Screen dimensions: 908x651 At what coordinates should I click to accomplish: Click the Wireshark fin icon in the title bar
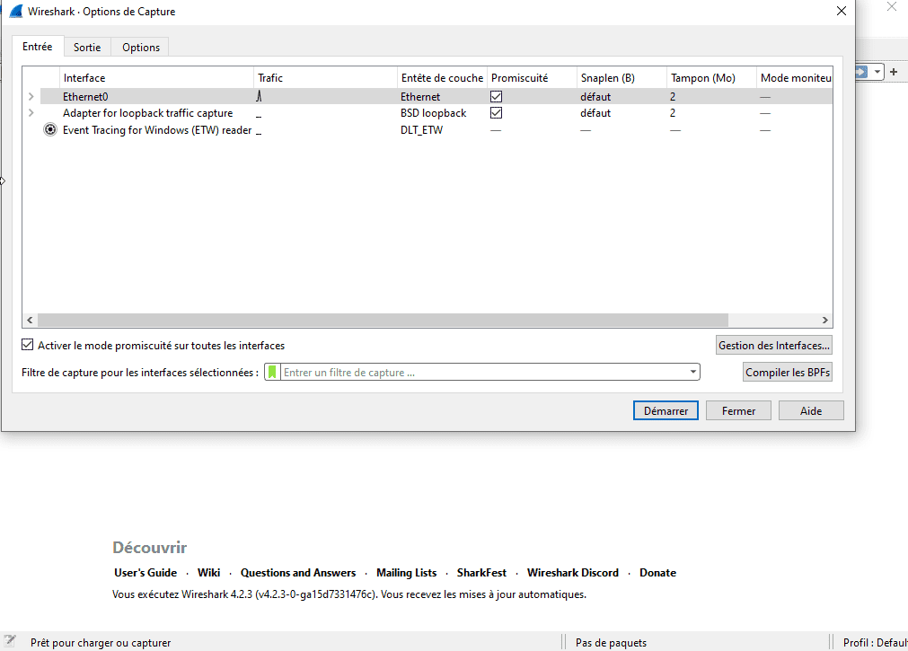15,11
